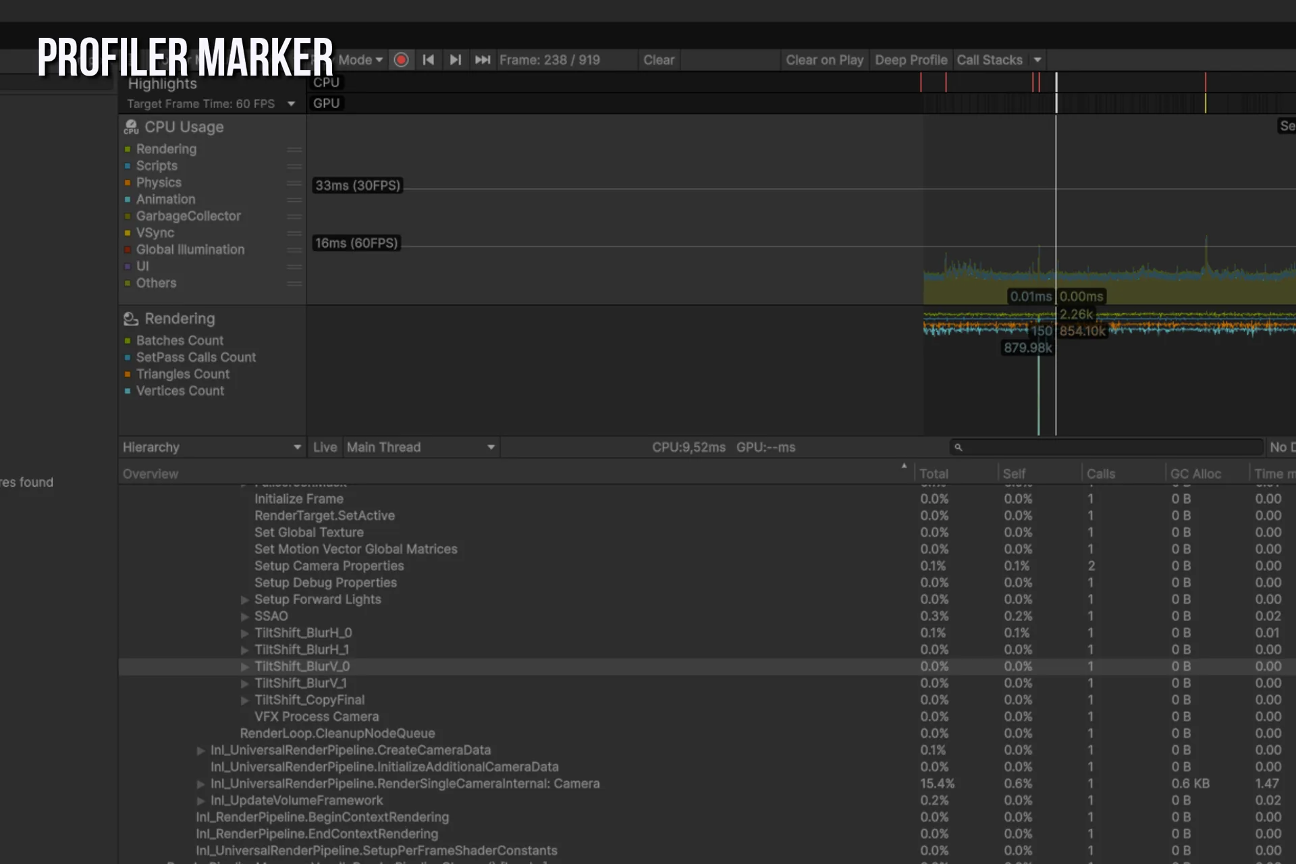Jump to the first frame using the rewind icon
This screenshot has width=1296, height=864.
428,60
